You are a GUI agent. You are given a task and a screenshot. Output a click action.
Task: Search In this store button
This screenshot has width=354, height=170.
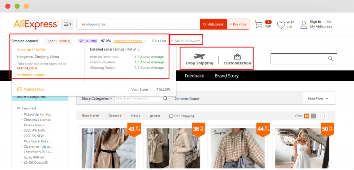click(238, 24)
